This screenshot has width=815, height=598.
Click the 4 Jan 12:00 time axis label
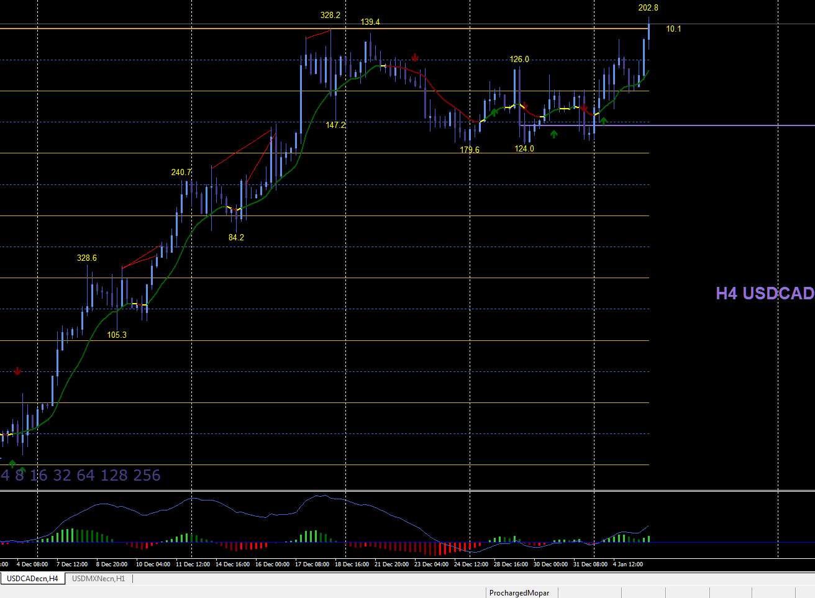(628, 564)
